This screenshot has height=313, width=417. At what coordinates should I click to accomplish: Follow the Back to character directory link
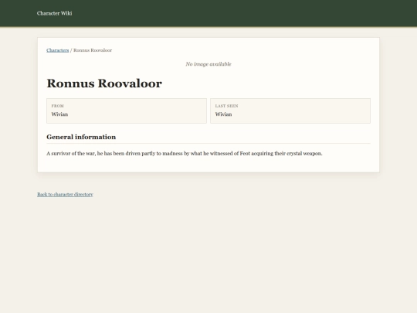click(x=65, y=194)
